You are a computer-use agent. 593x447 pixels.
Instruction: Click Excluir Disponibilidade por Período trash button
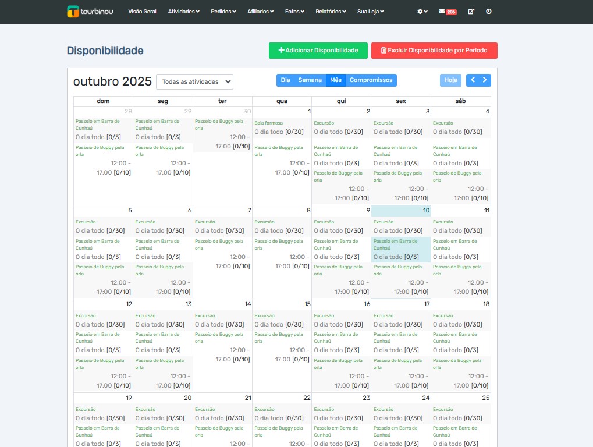click(x=434, y=51)
